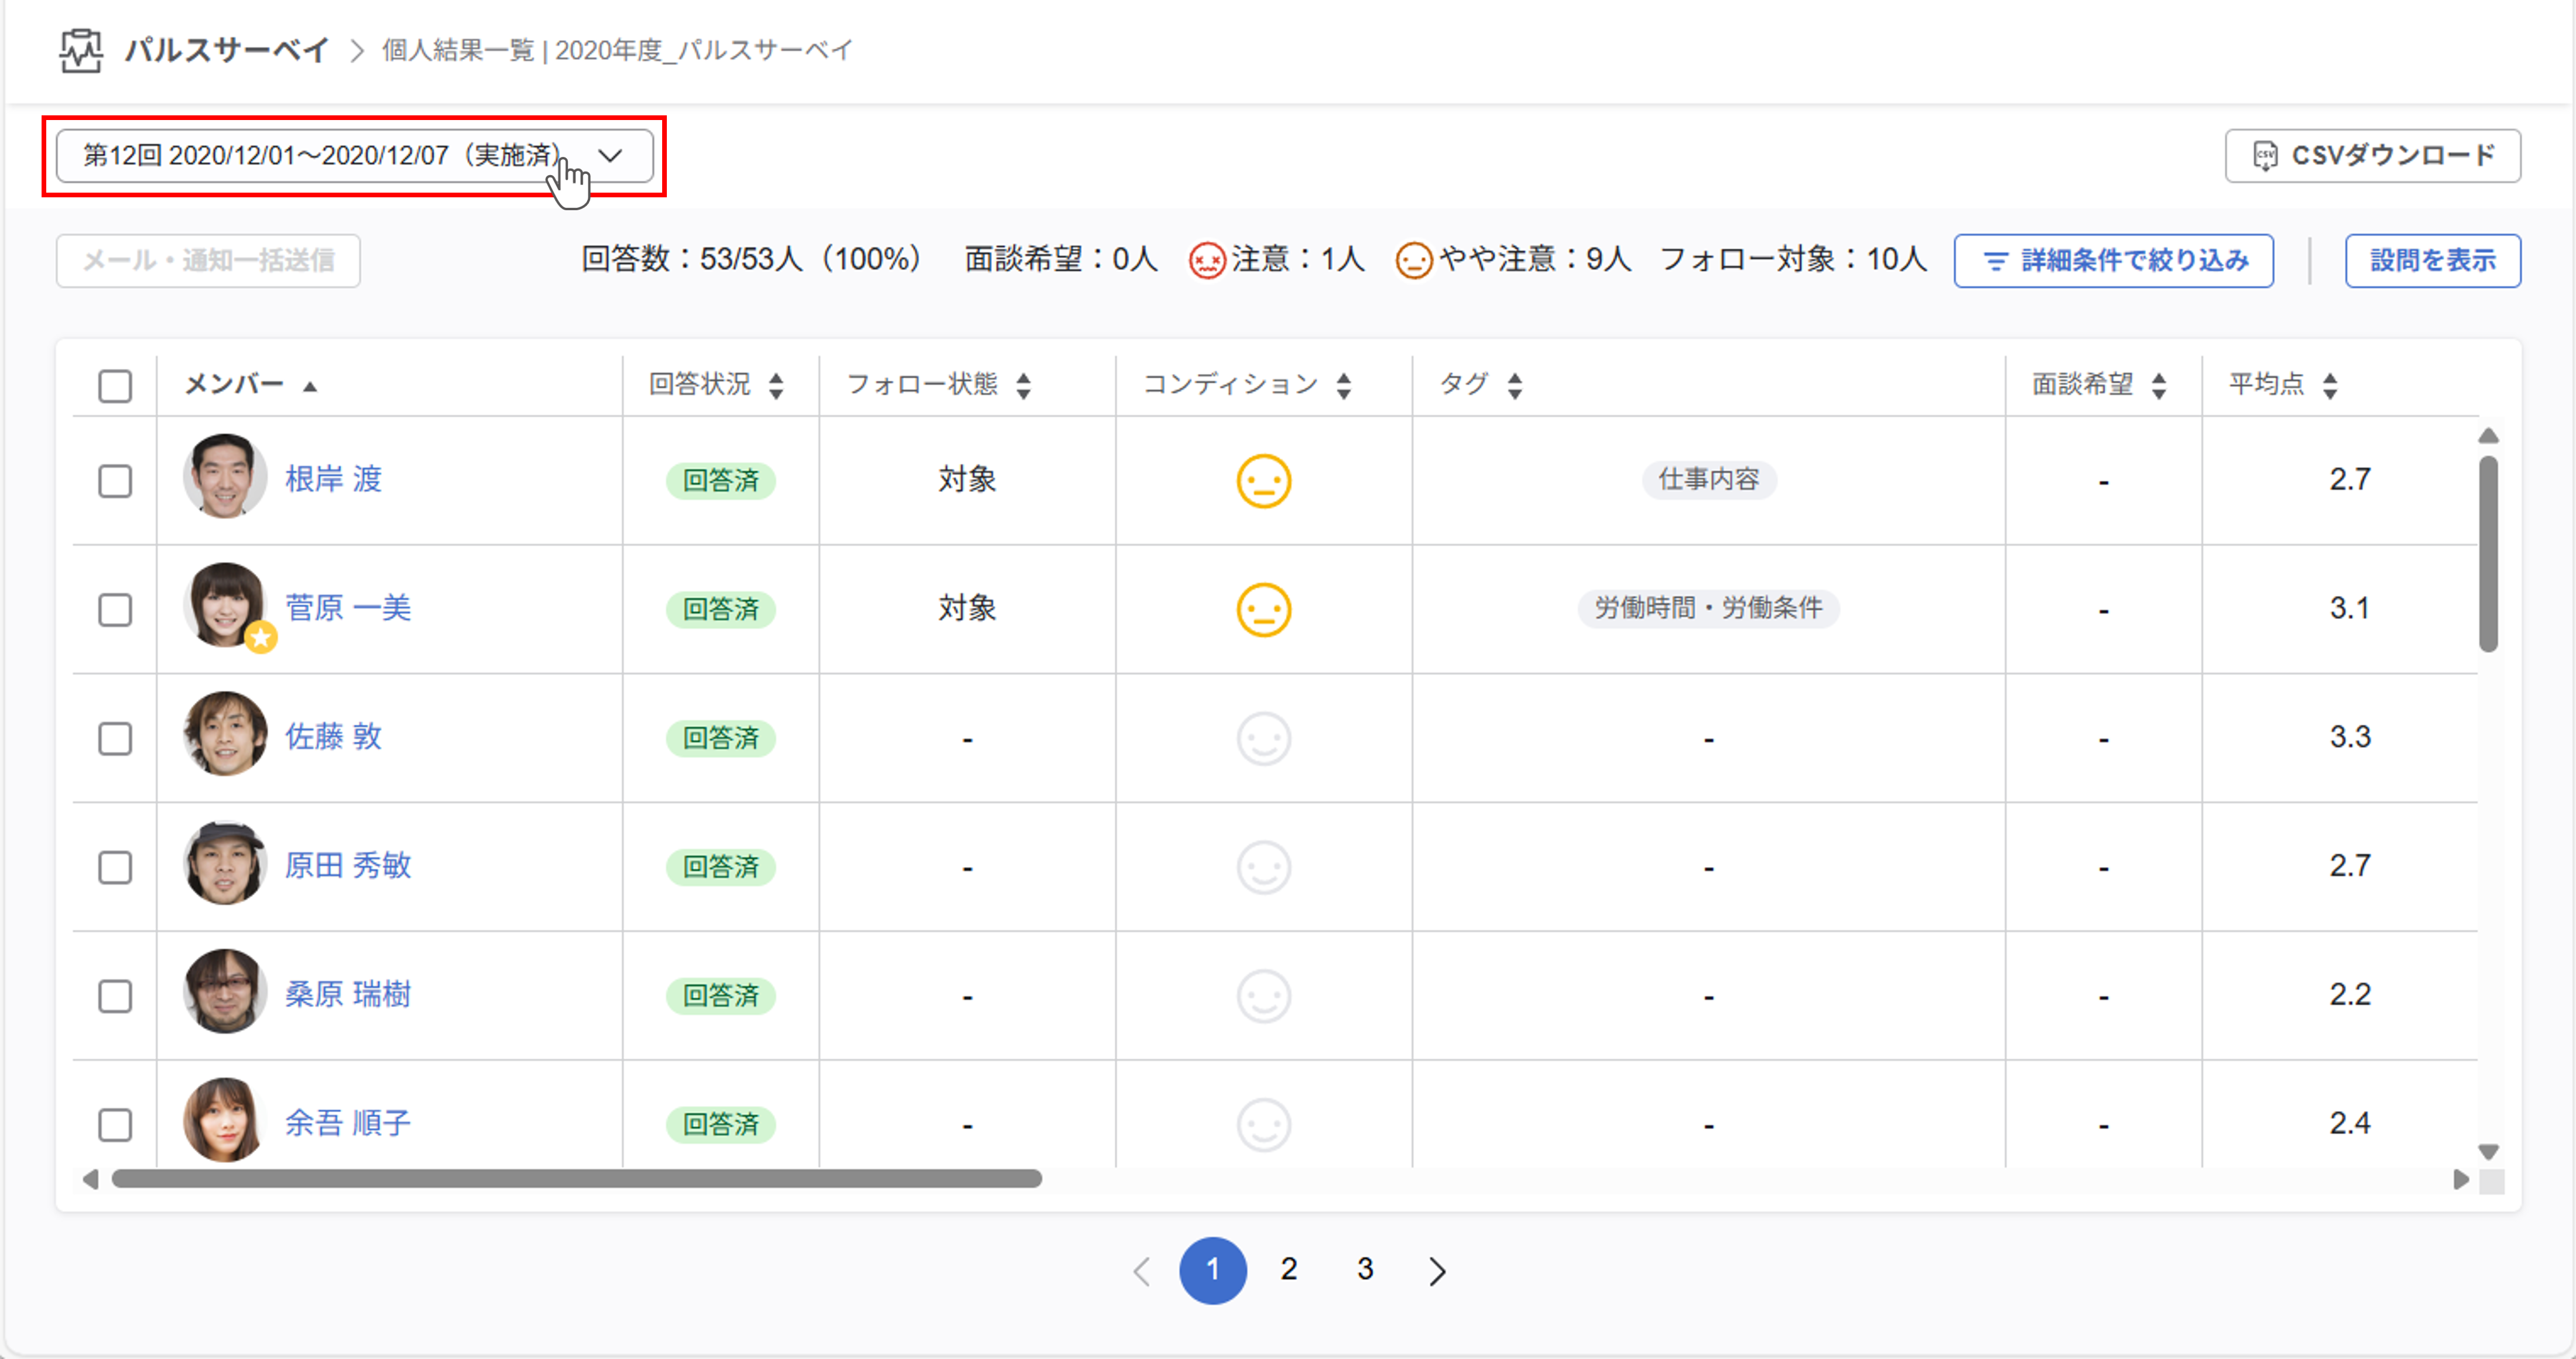Go to page 2 of the member list
Screen dimensions: 2576x1359
1288,1270
